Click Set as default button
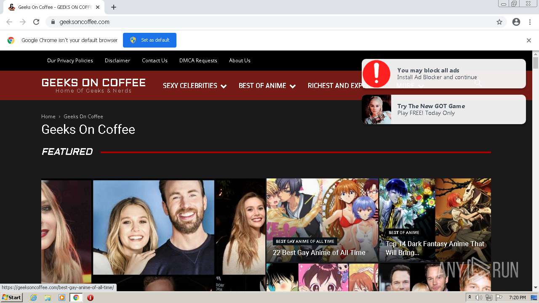This screenshot has height=303, width=539. (x=149, y=40)
